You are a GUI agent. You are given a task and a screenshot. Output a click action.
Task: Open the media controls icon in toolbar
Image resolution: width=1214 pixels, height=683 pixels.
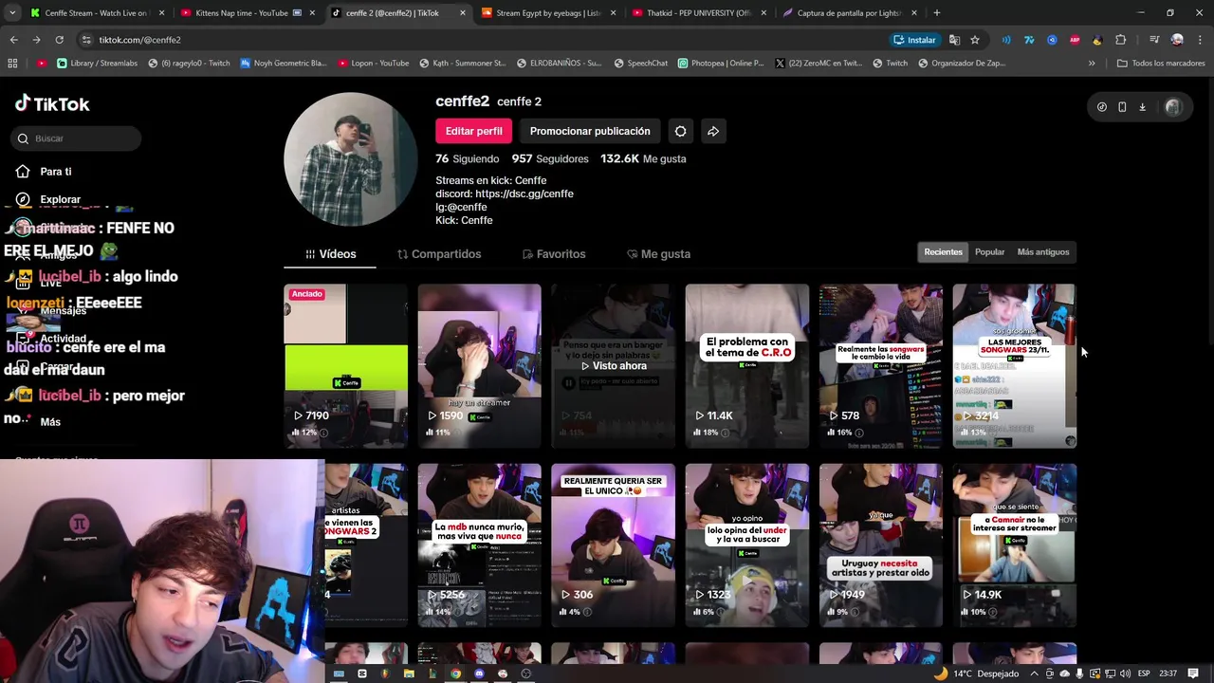pyautogui.click(x=1153, y=40)
